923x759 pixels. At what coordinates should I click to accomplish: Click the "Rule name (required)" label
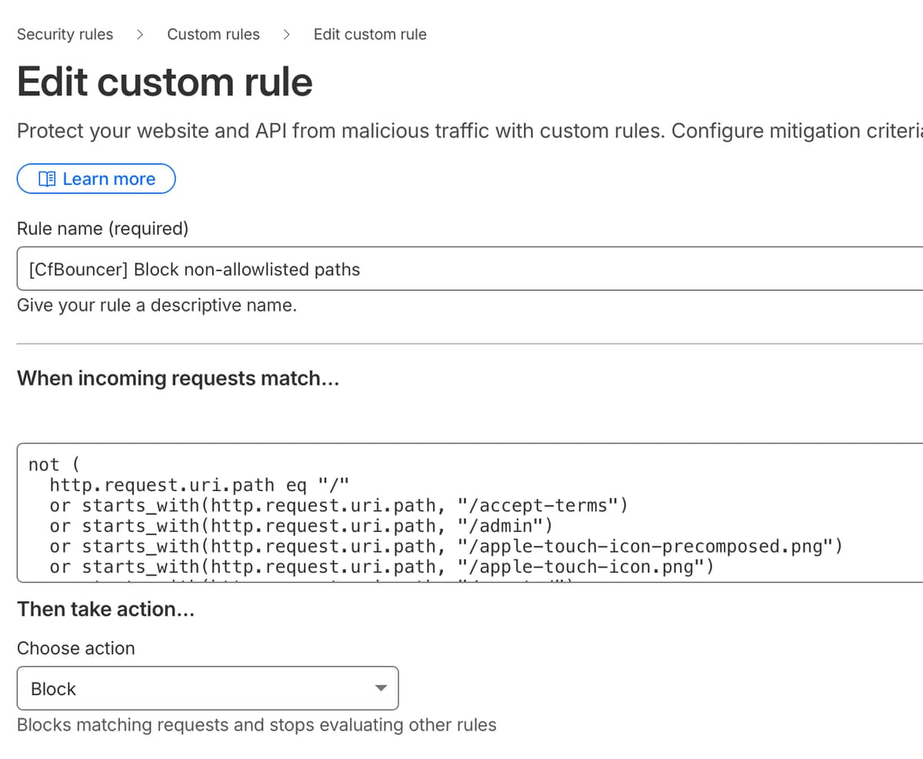102,229
